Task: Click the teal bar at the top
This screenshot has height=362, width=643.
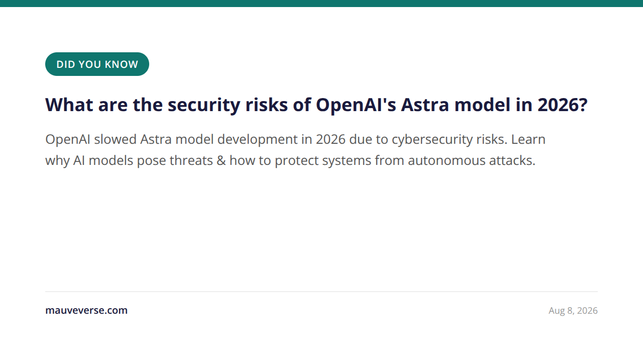Action: tap(321, 4)
